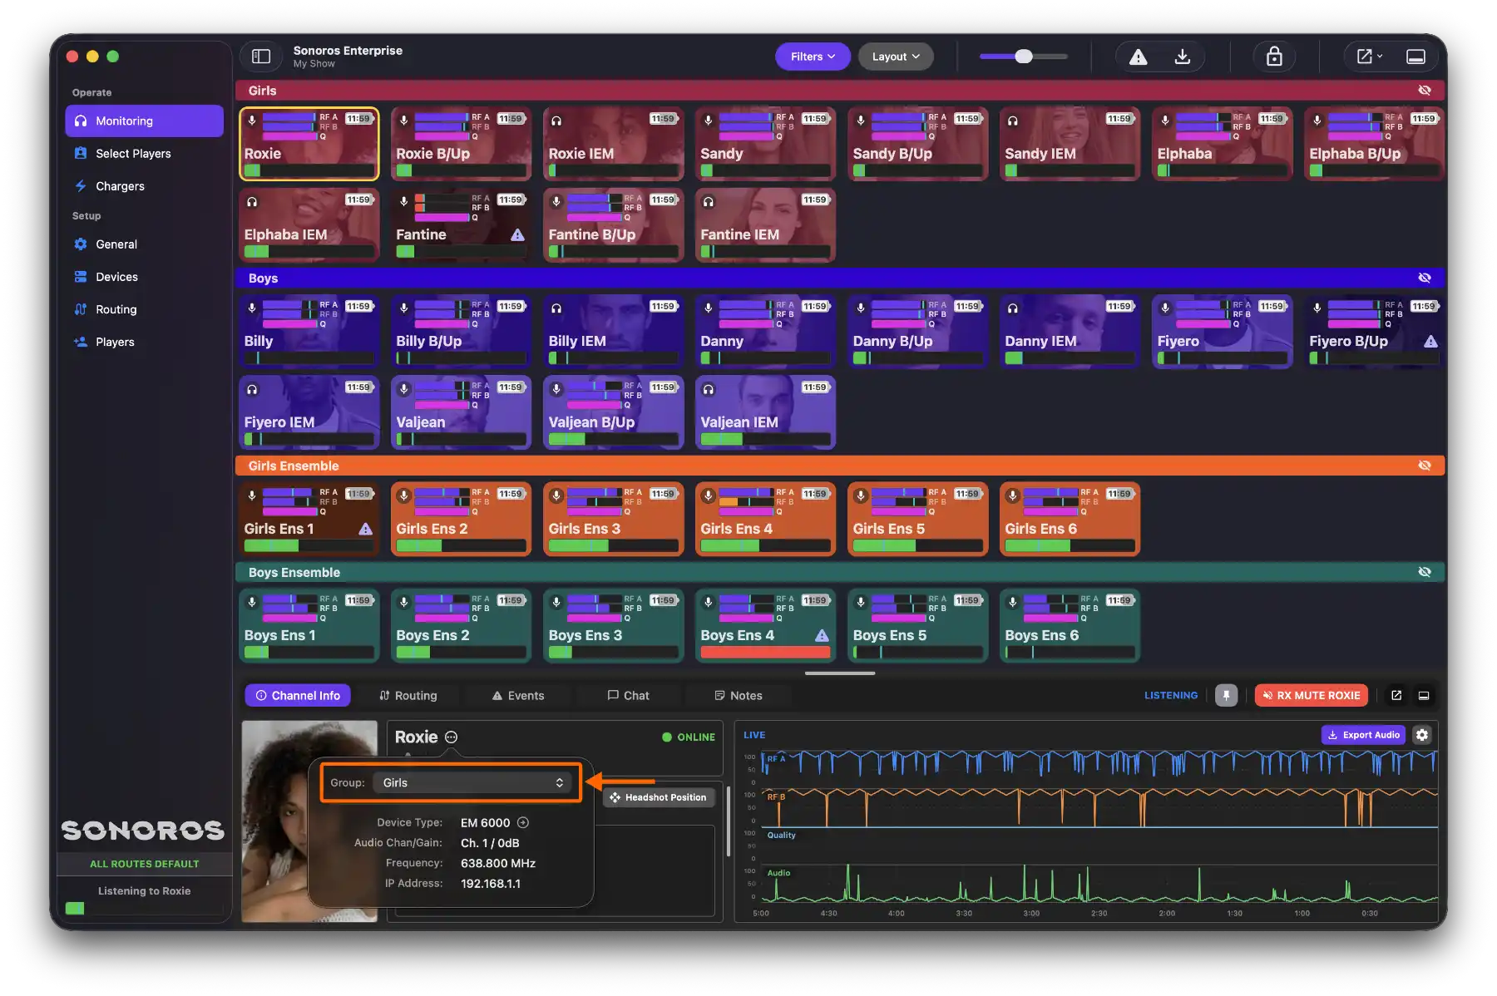The width and height of the screenshot is (1497, 996).
Task: Collapse the bottom detail panel icon
Action: coord(1424,695)
